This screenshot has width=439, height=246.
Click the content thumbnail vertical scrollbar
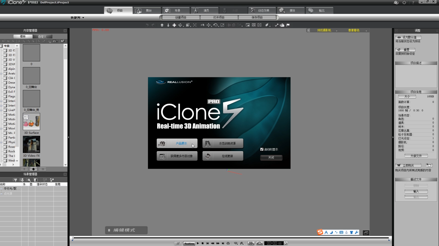coord(66,105)
